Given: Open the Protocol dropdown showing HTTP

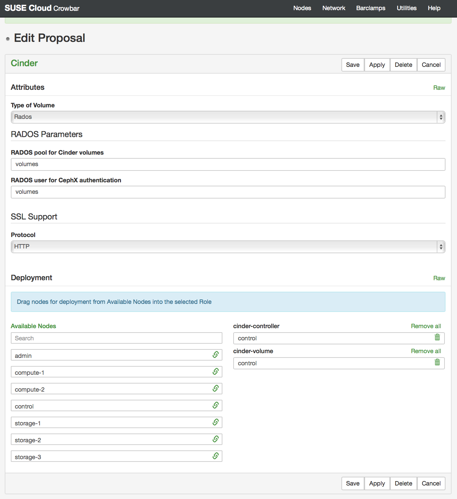Looking at the screenshot, I should 228,247.
